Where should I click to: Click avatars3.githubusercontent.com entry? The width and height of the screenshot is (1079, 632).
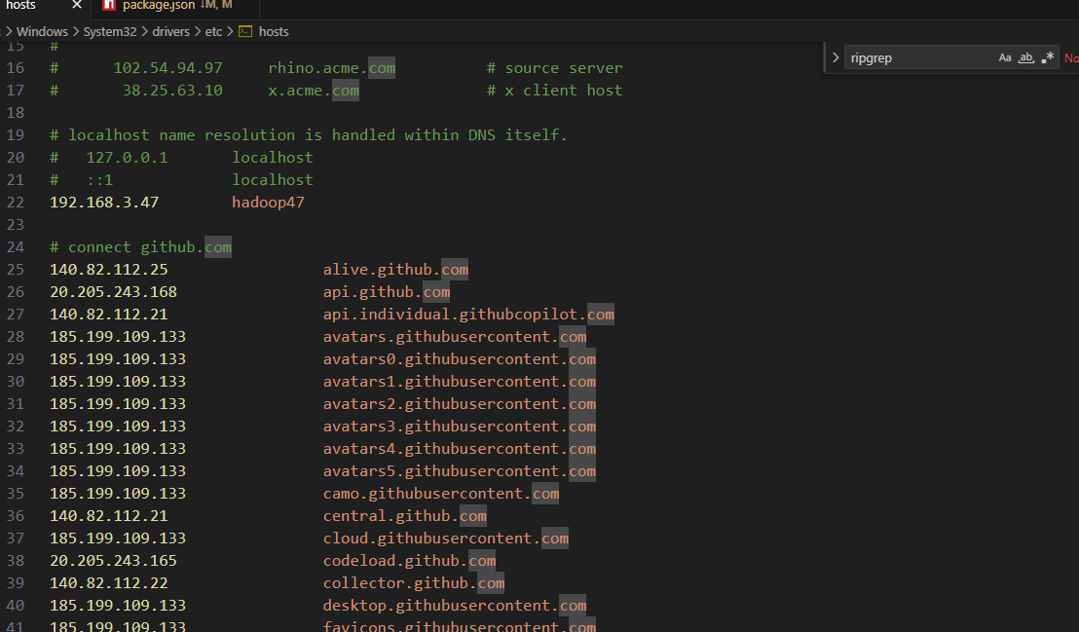(x=460, y=427)
